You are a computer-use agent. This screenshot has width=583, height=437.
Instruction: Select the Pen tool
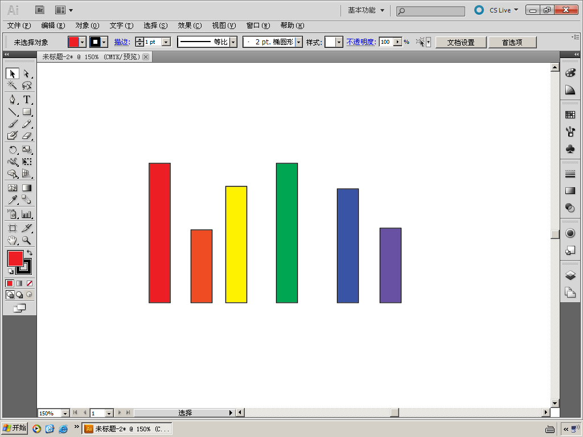(x=13, y=100)
